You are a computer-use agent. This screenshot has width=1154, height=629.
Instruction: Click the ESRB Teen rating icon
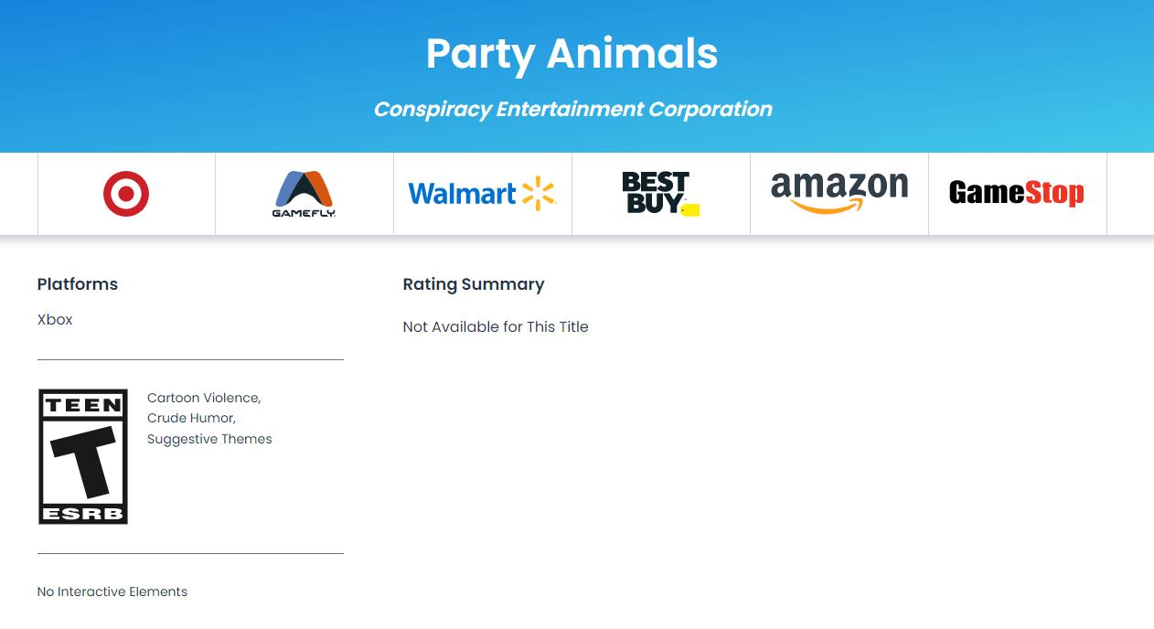pyautogui.click(x=82, y=456)
